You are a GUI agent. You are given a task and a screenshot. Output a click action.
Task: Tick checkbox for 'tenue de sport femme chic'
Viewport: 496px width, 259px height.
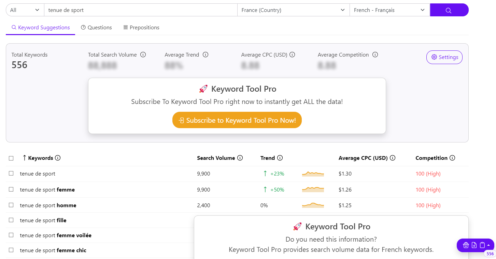coord(11,250)
